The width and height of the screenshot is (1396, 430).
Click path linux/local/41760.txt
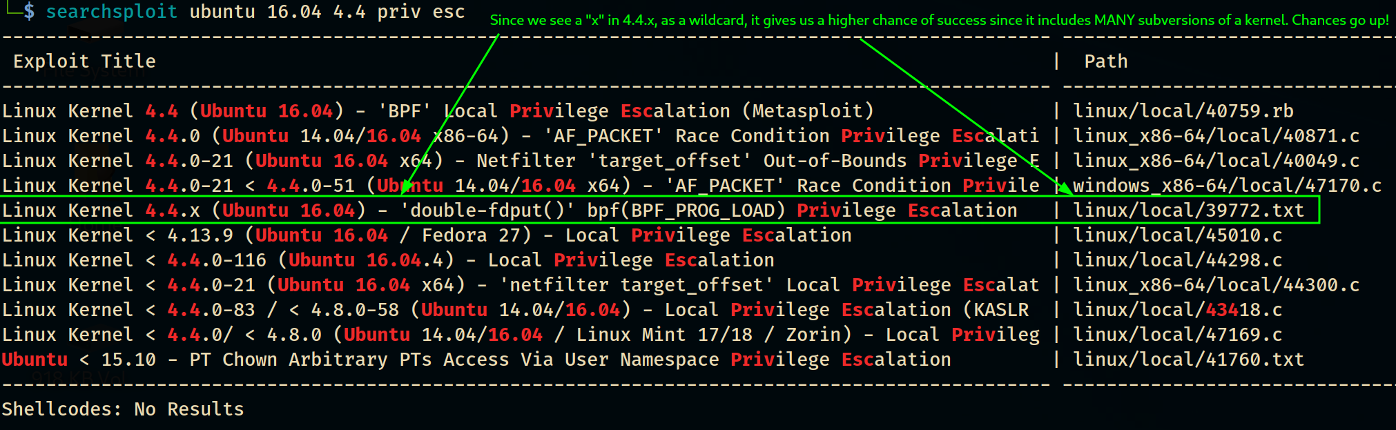[x=1188, y=360]
